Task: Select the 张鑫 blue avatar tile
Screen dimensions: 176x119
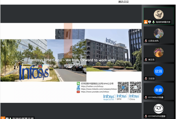Action: [x=159, y=90]
